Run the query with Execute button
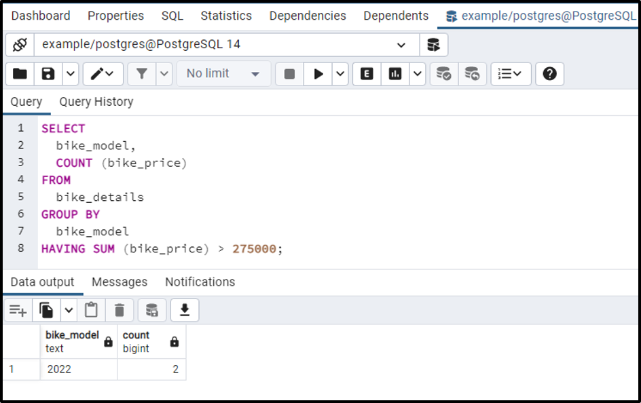This screenshot has width=641, height=403. [x=318, y=74]
